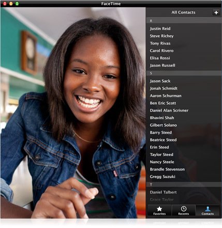Click the All Contacts header title
222x228 pixels.
coord(183,12)
